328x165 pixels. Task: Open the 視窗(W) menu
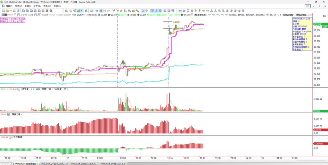click(x=47, y=6)
